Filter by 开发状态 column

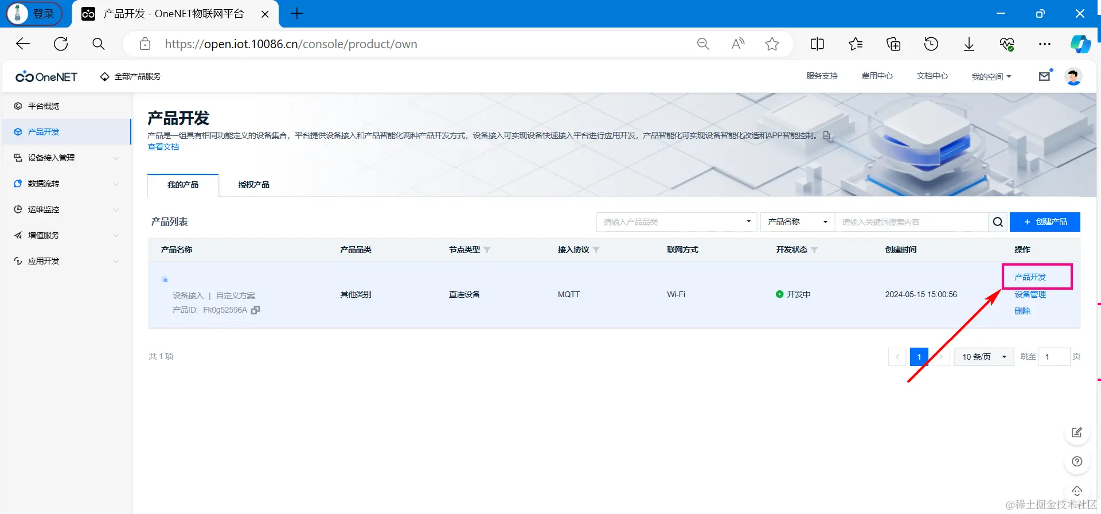pyautogui.click(x=814, y=250)
